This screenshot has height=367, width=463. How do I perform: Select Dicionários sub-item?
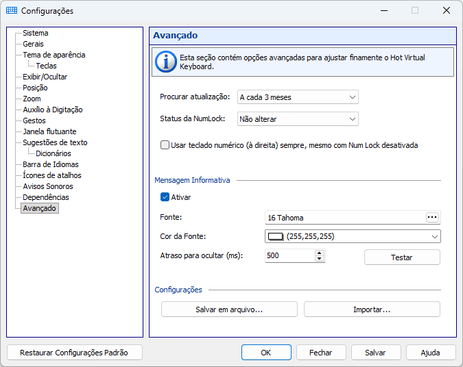(53, 153)
